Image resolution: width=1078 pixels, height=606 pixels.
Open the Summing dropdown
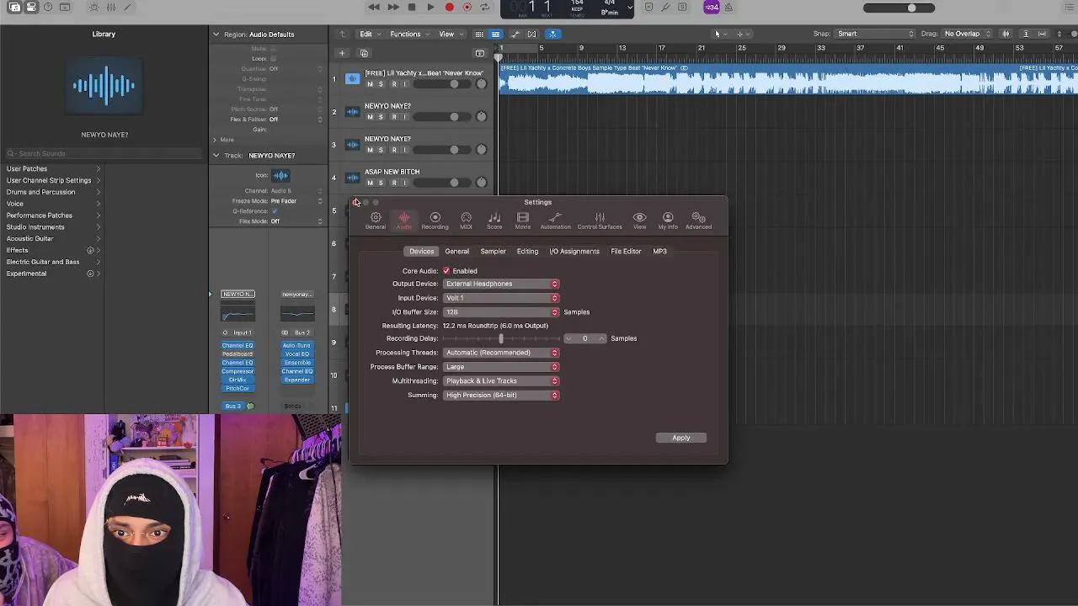point(501,396)
